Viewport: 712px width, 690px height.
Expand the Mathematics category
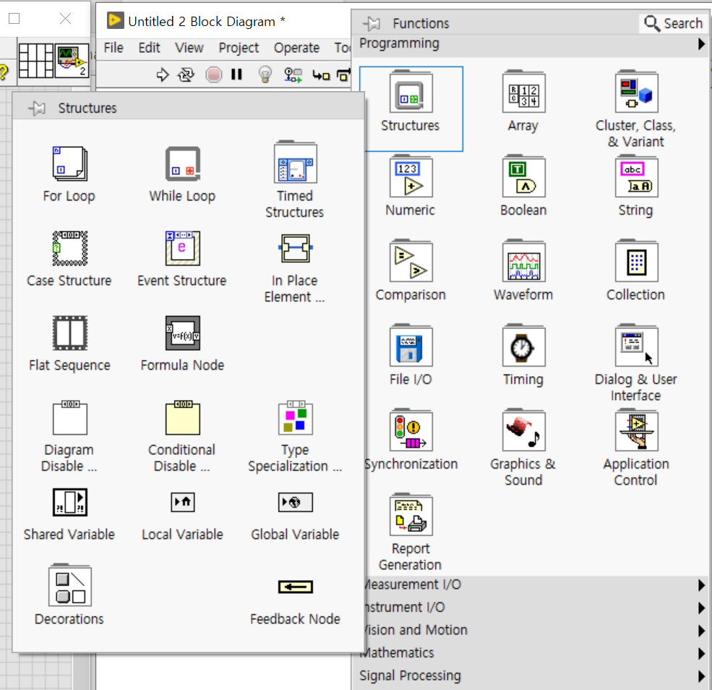(x=531, y=653)
